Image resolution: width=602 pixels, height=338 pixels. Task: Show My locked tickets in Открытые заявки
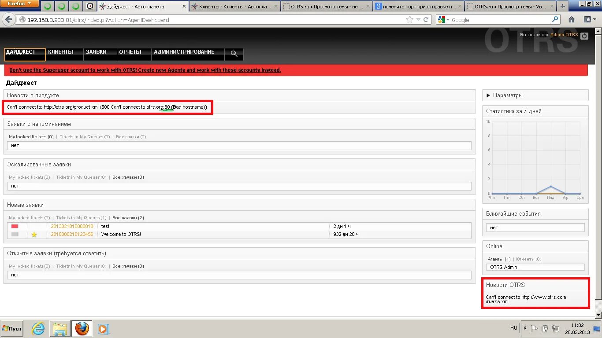coord(30,266)
